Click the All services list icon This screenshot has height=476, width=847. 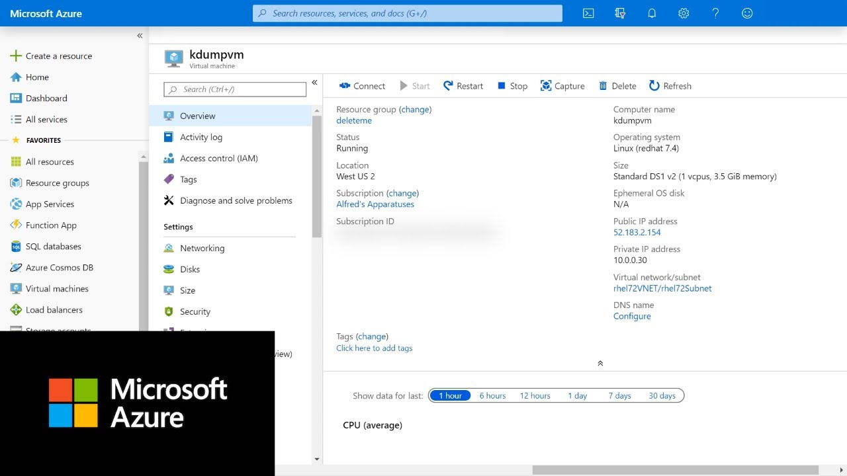click(16, 120)
